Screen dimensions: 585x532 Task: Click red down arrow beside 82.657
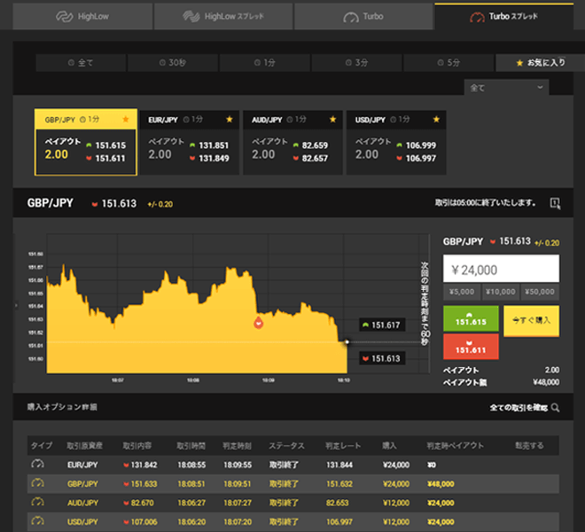[296, 159]
